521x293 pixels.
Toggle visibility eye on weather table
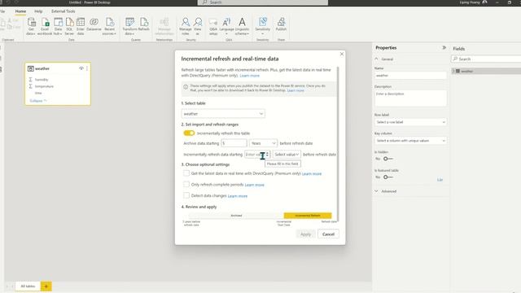click(x=81, y=68)
